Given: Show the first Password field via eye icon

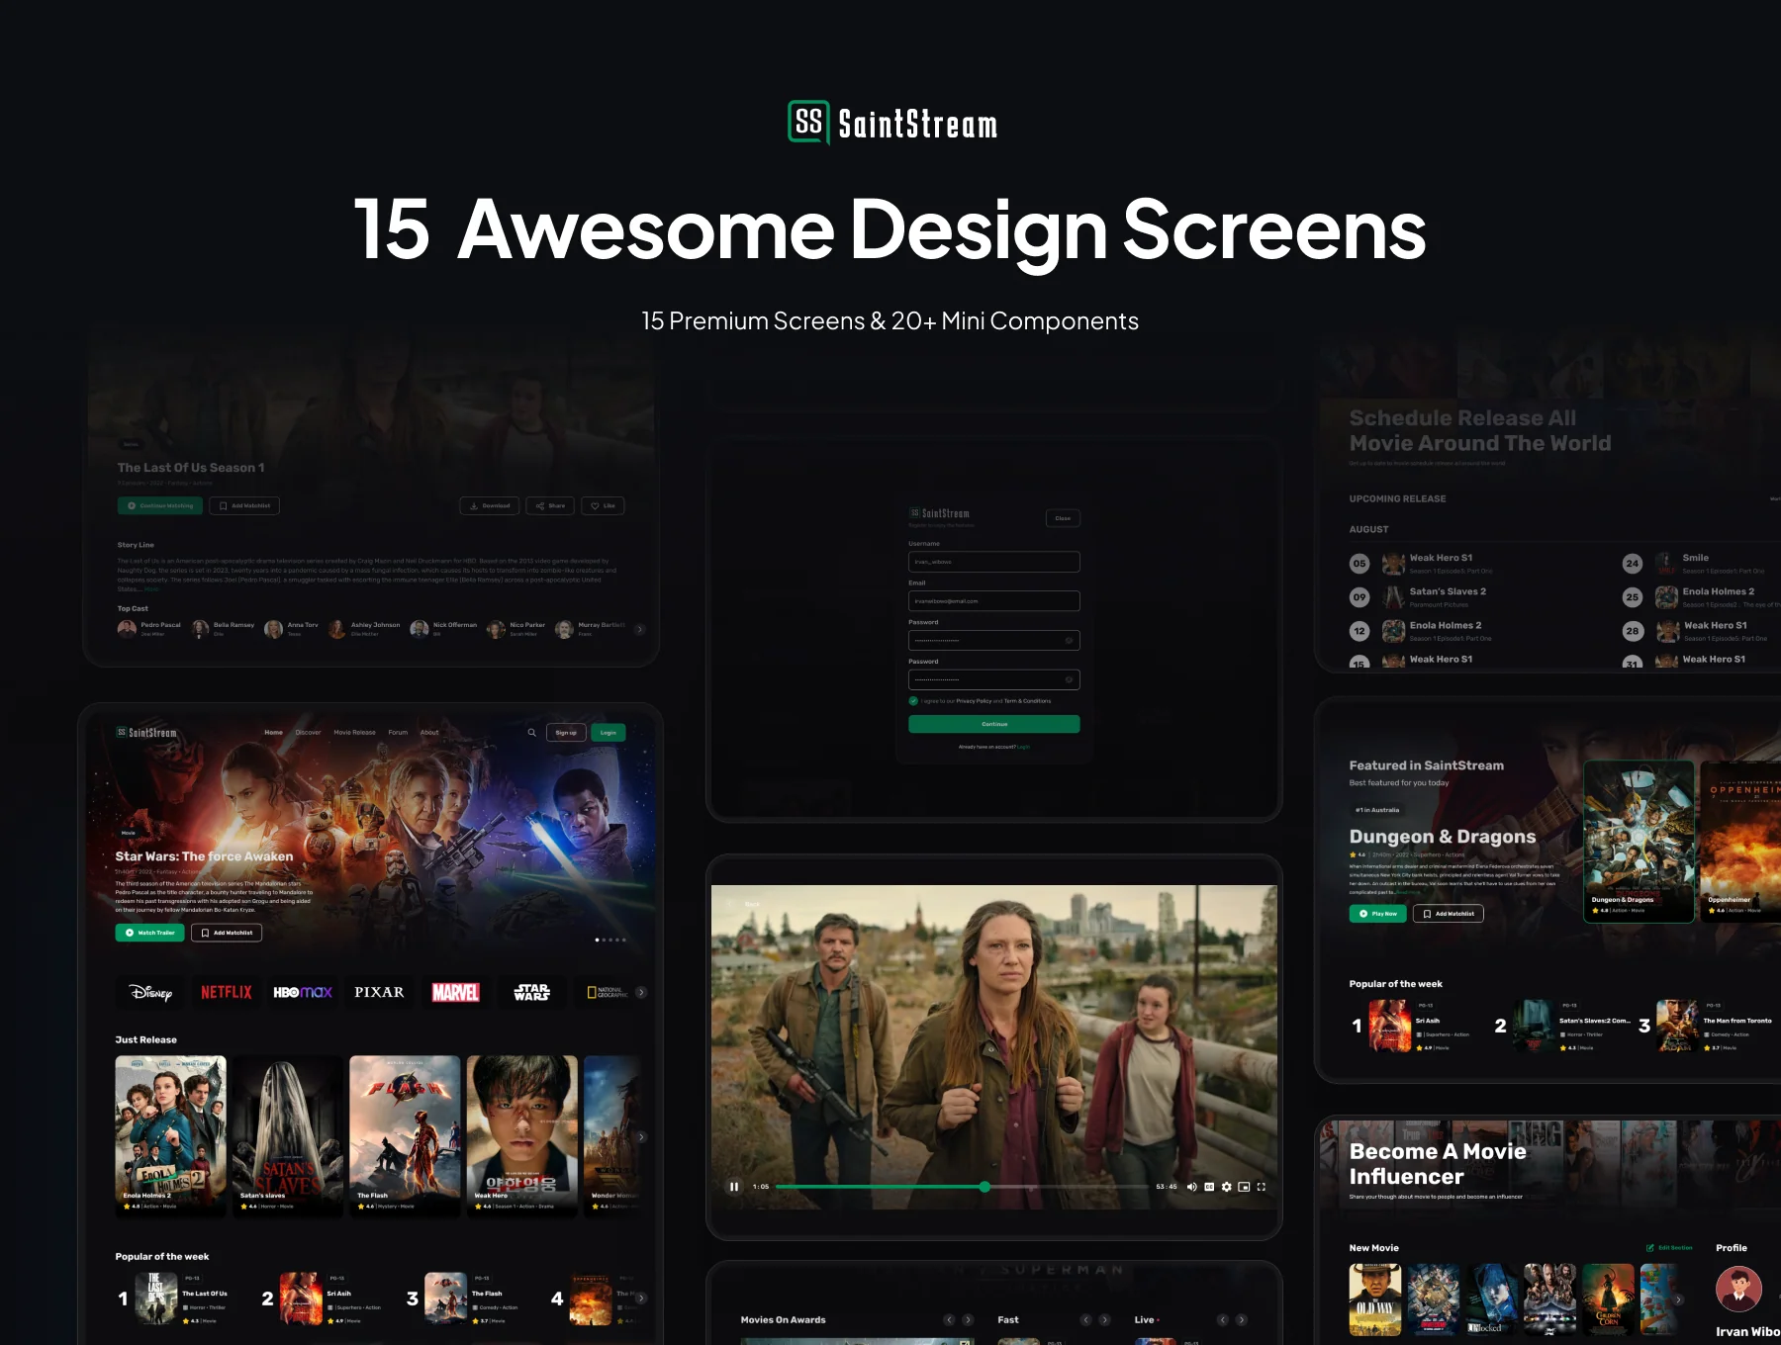Looking at the screenshot, I should click(x=1069, y=641).
